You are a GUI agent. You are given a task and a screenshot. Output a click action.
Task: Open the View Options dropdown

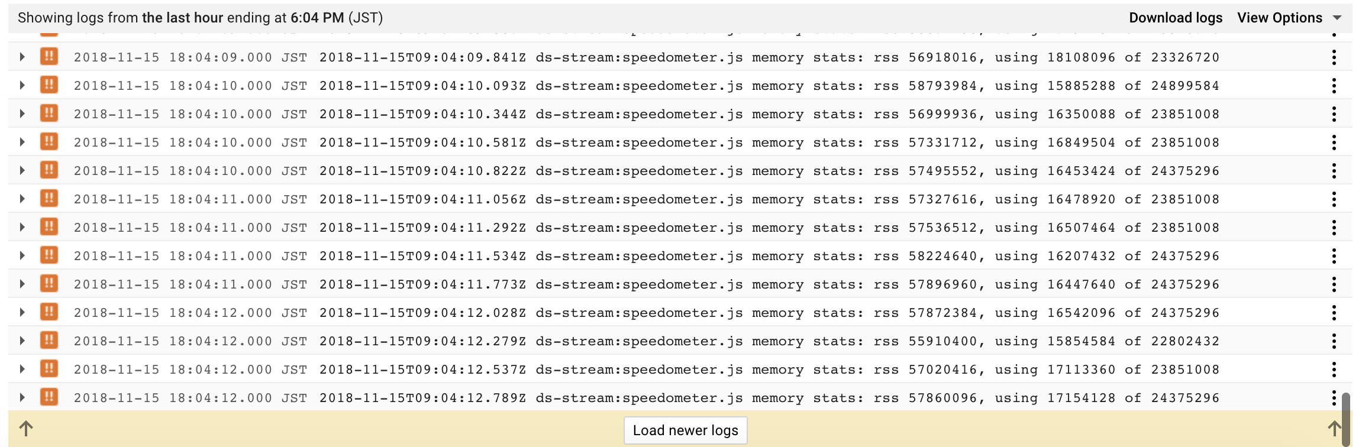[1289, 18]
